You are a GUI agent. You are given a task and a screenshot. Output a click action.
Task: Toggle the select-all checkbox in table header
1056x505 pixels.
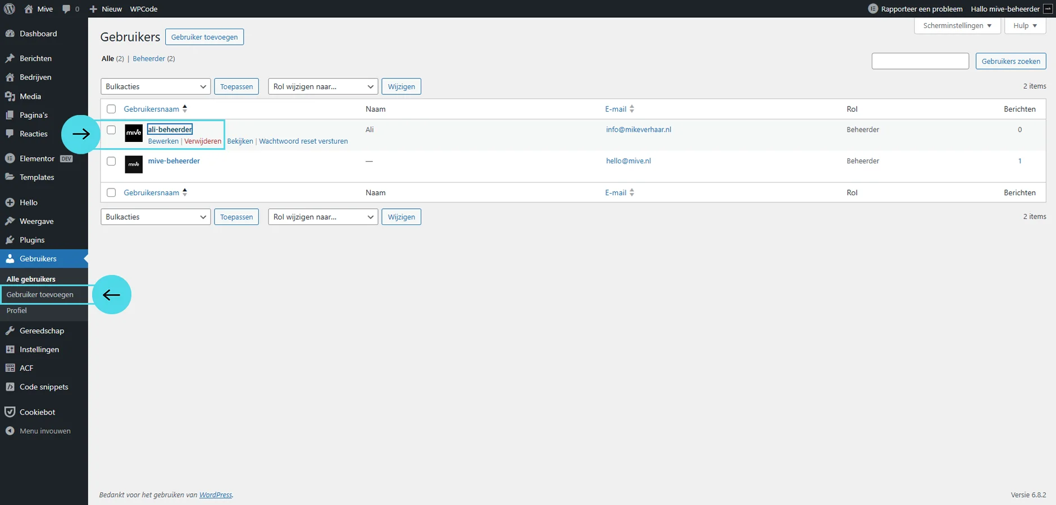point(111,109)
